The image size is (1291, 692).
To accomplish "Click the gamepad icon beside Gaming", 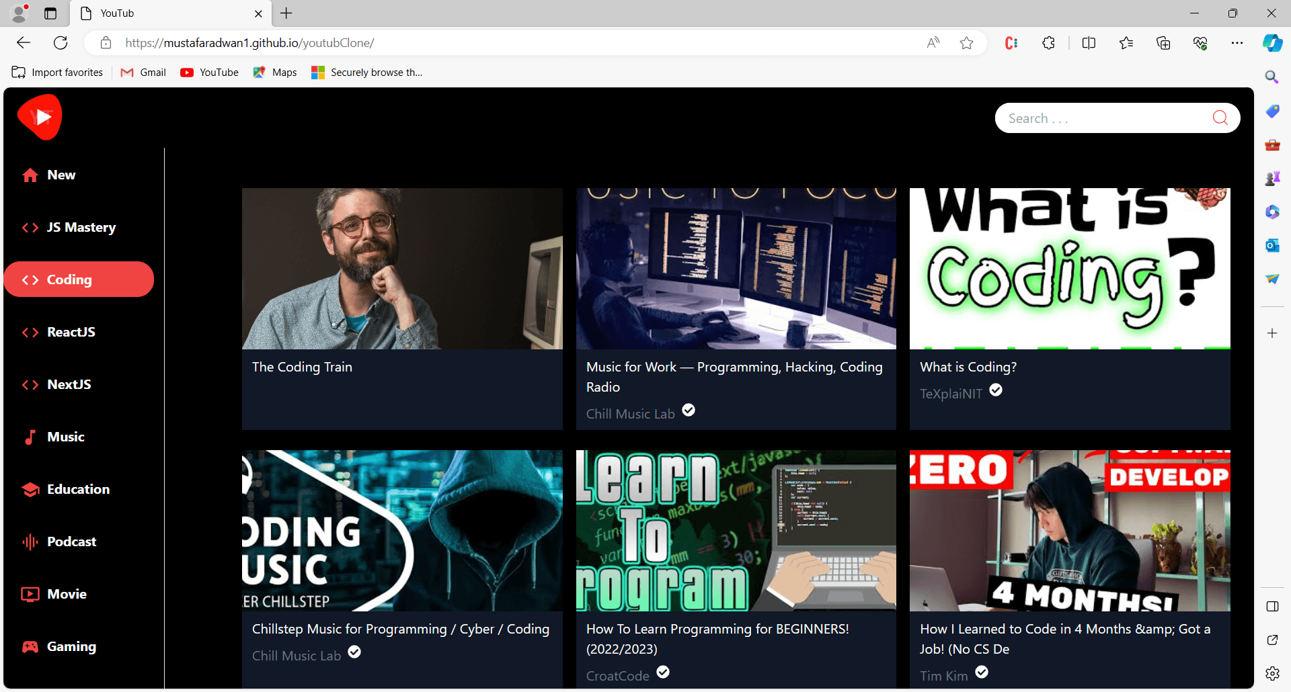I will [x=30, y=647].
